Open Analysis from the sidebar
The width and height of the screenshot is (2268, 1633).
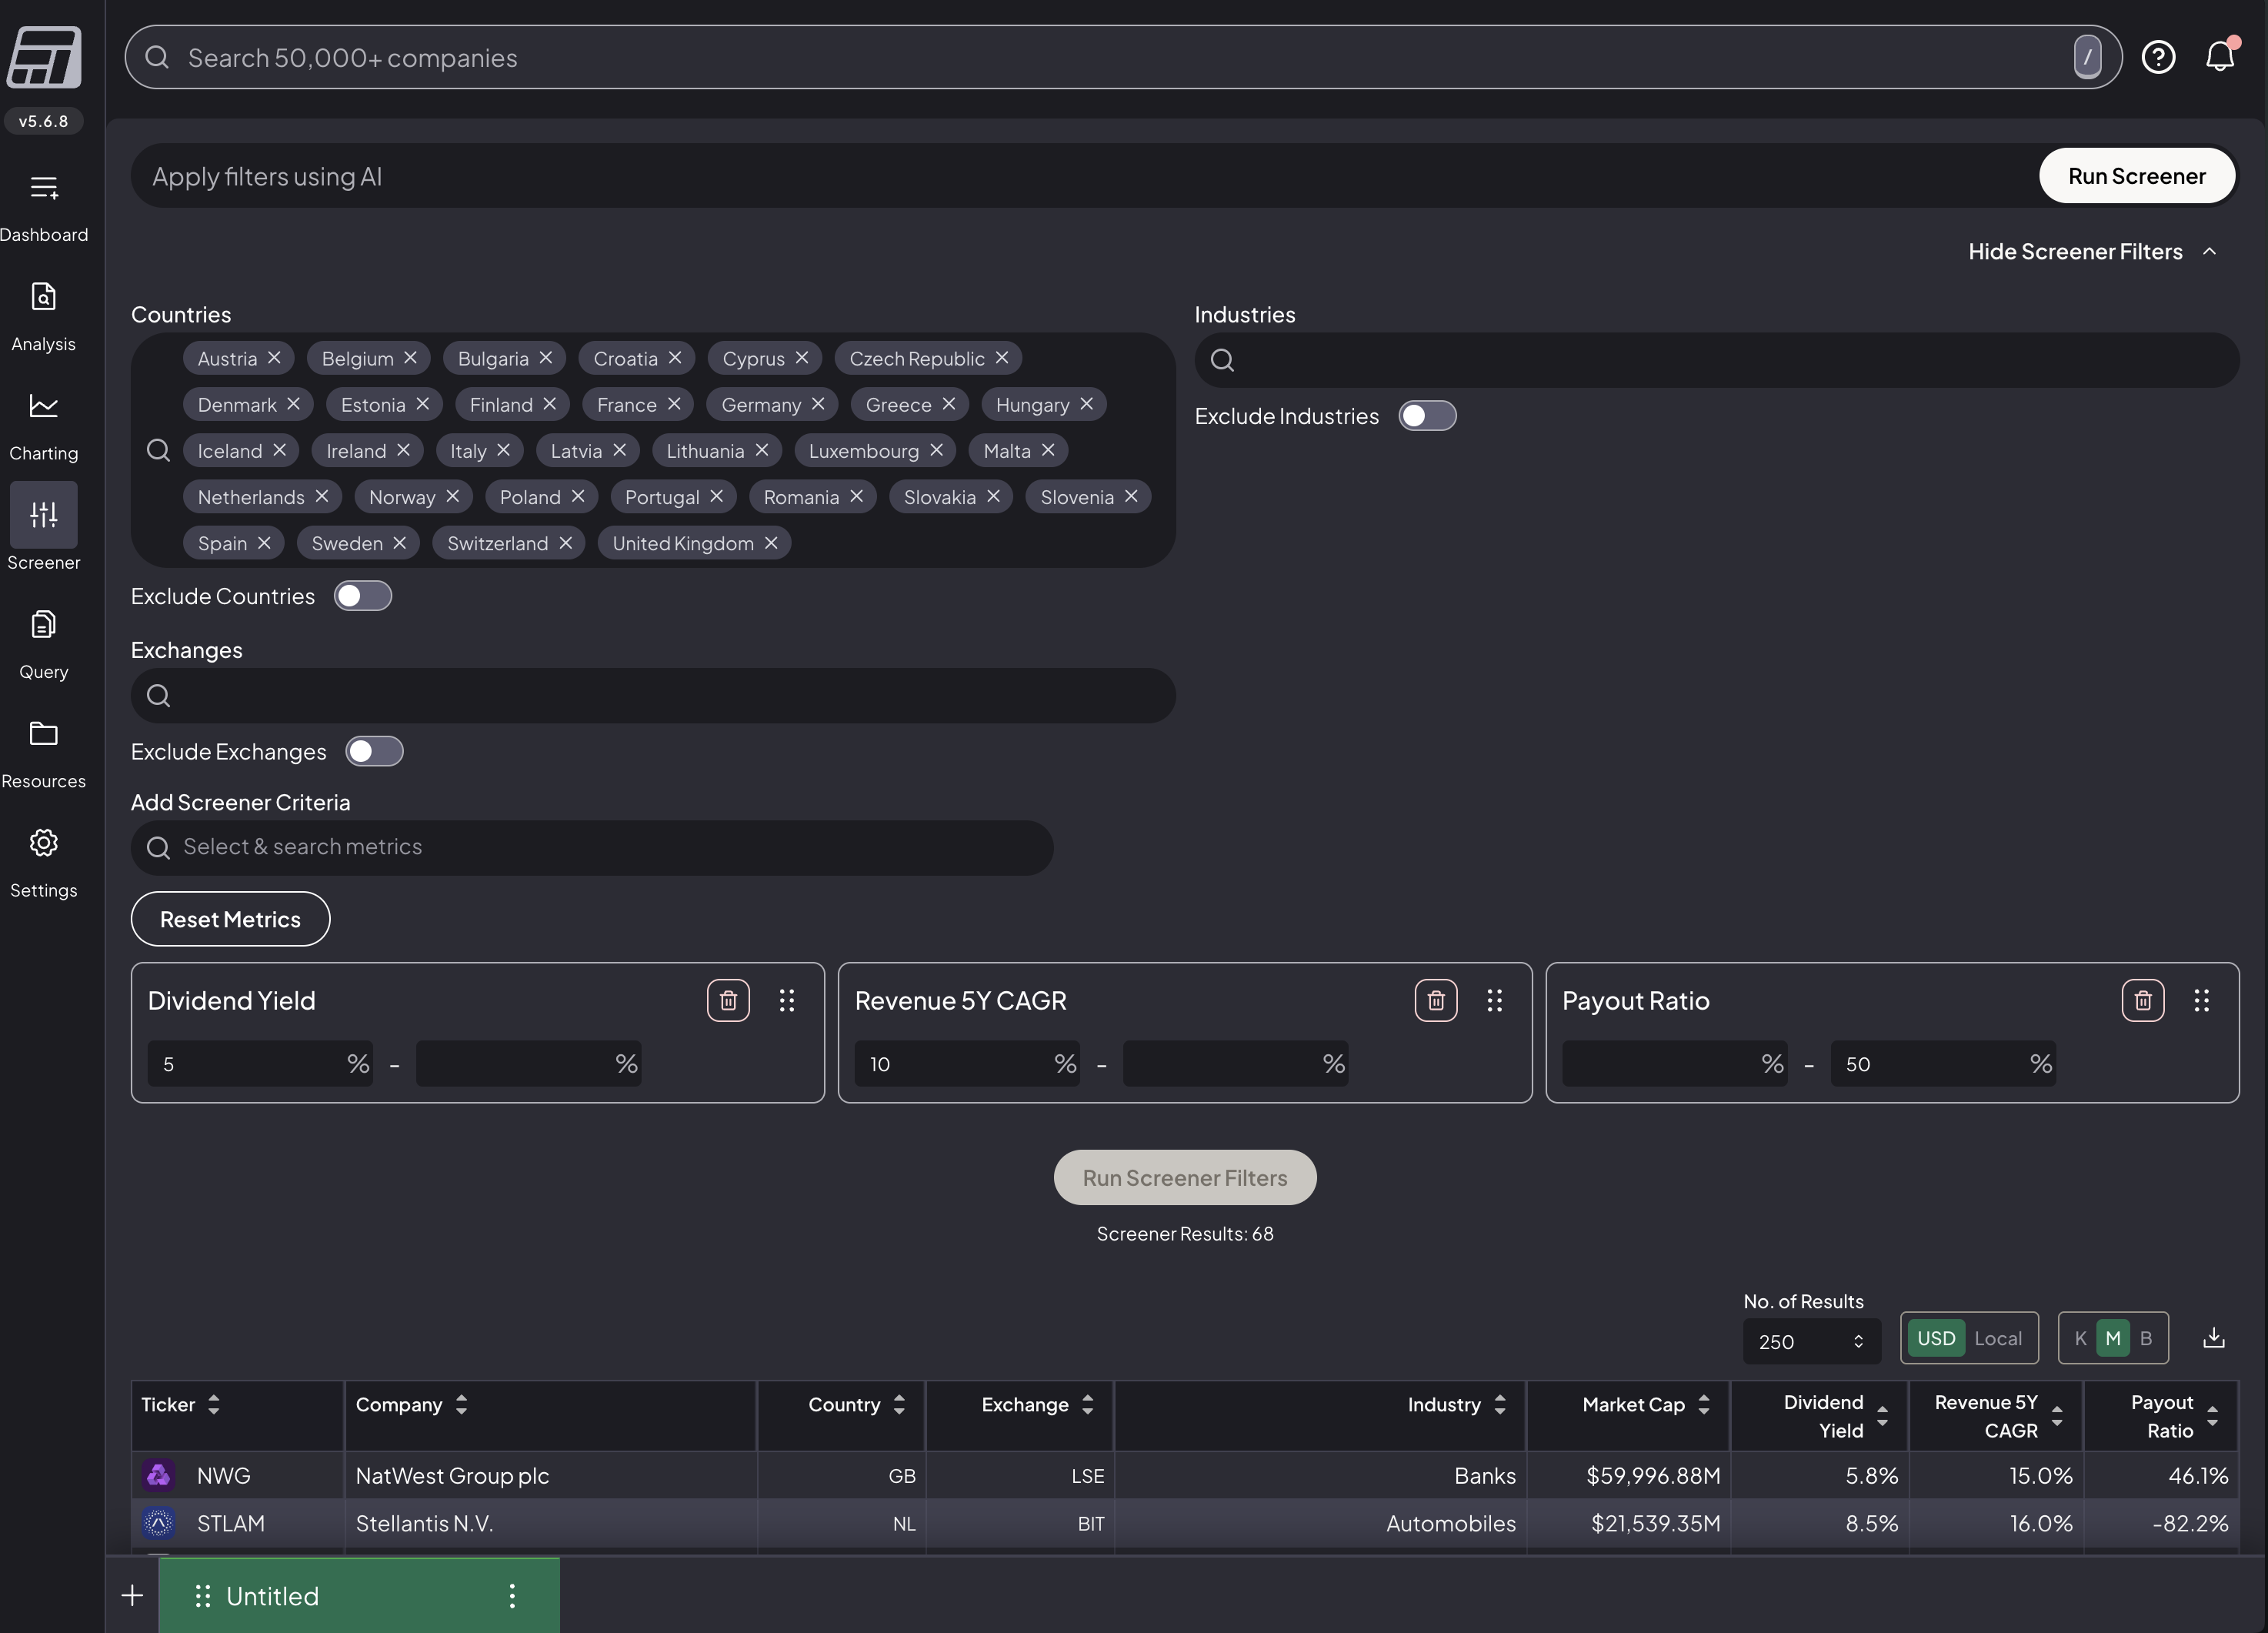[44, 317]
